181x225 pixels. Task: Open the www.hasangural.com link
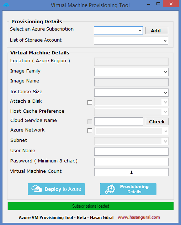point(139,217)
